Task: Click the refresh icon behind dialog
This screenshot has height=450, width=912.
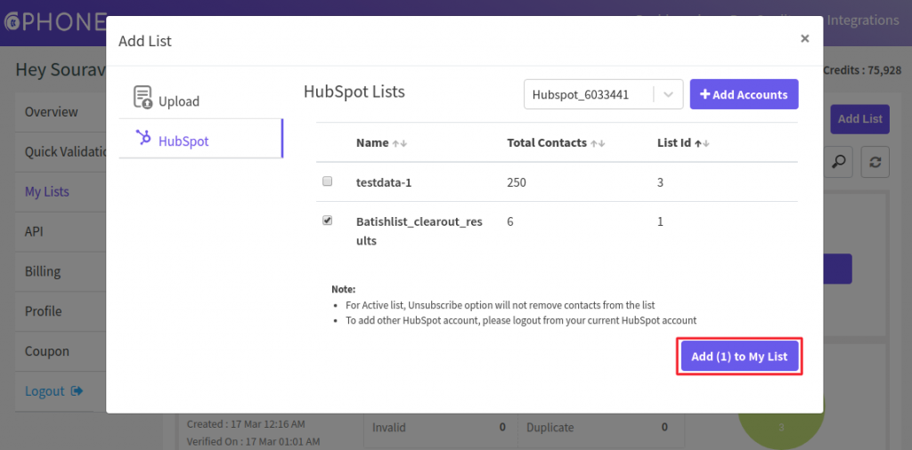Action: (875, 162)
